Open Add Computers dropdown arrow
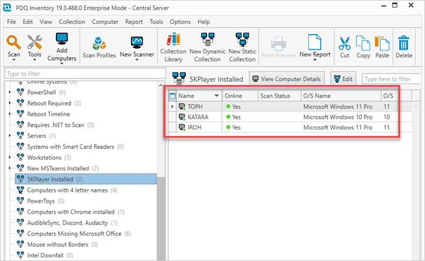425x261 pixels. click(62, 64)
